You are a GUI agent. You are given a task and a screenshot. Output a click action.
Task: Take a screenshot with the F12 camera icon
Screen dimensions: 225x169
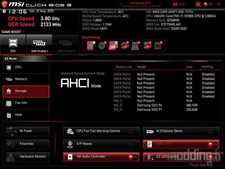[x=175, y=4]
